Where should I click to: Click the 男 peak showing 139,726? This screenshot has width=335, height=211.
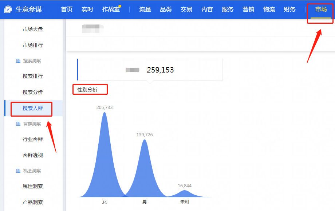(145, 164)
